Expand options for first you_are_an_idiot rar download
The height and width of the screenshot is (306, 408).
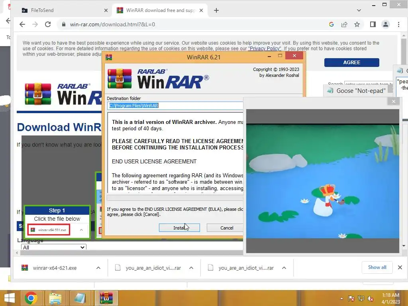click(191, 268)
